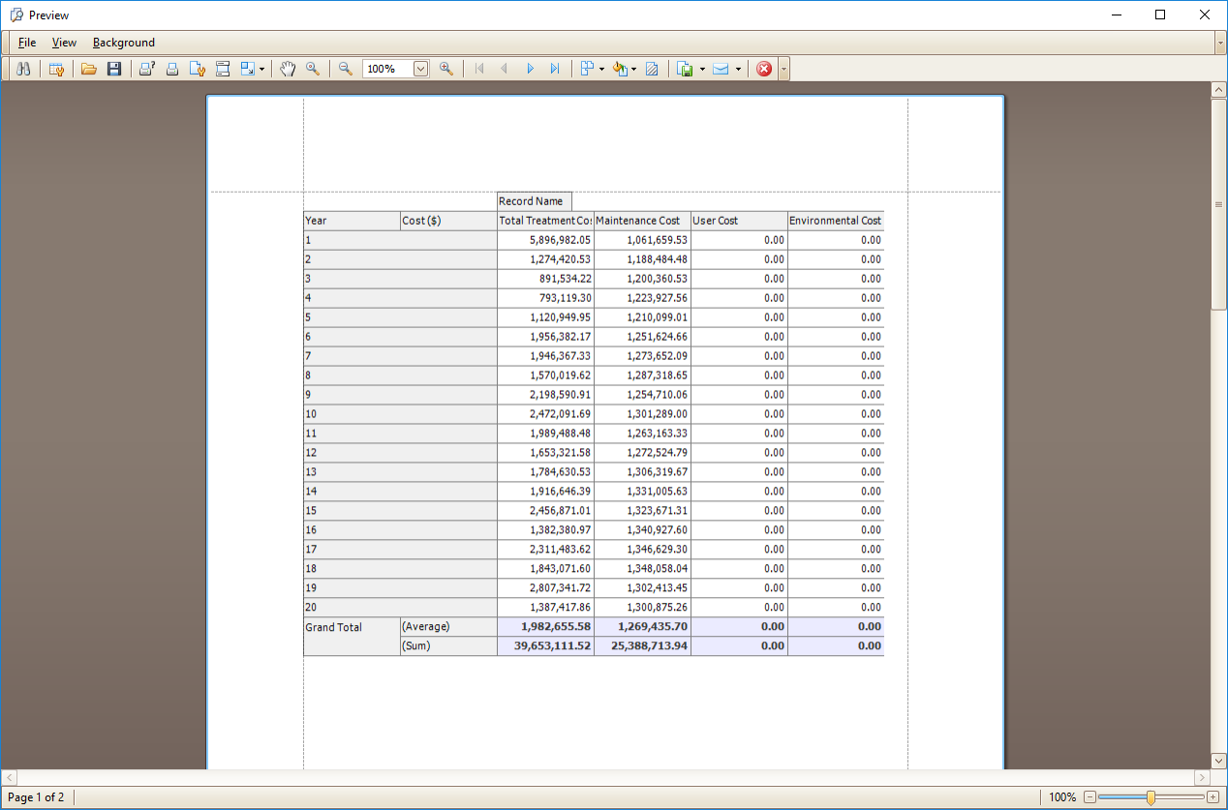Viewport: 1228px width, 810px height.
Task: Click the Header and Footer icon
Action: (223, 69)
